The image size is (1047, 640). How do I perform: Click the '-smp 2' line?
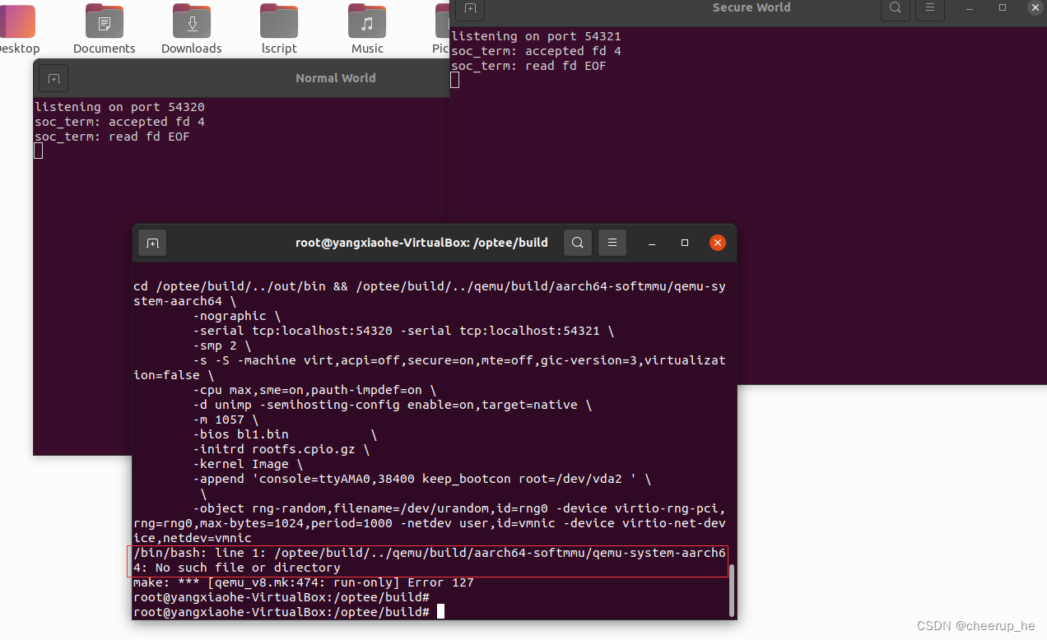pyautogui.click(x=221, y=346)
